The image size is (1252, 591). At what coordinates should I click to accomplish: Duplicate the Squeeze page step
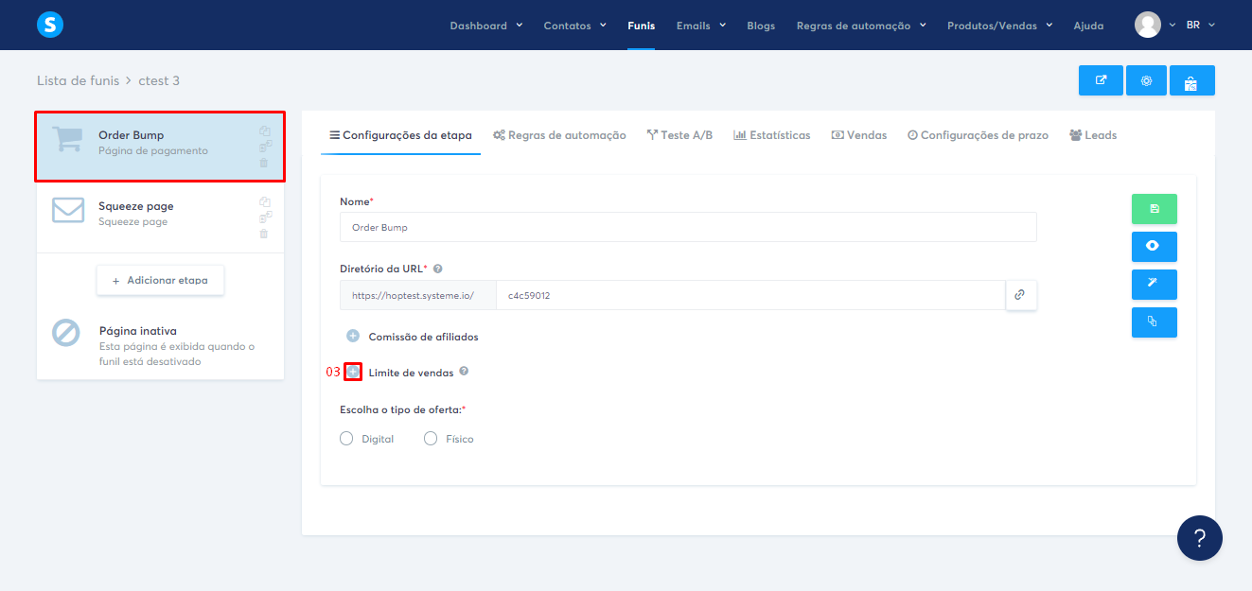point(265,201)
